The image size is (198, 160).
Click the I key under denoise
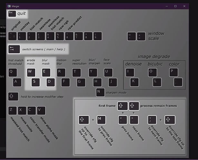130,72
